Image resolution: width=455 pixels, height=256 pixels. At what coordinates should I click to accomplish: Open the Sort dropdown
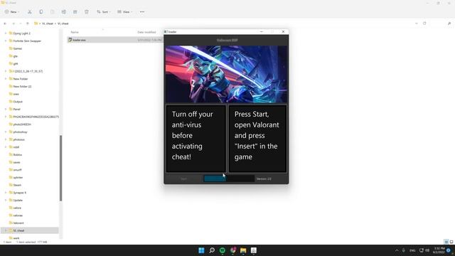(x=104, y=12)
